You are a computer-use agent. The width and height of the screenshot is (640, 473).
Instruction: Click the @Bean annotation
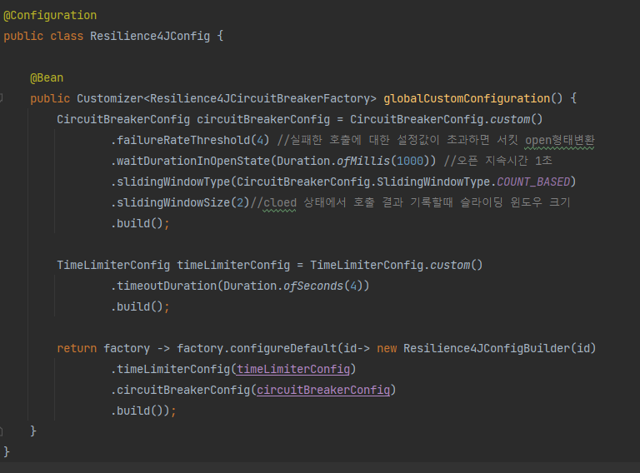point(47,78)
